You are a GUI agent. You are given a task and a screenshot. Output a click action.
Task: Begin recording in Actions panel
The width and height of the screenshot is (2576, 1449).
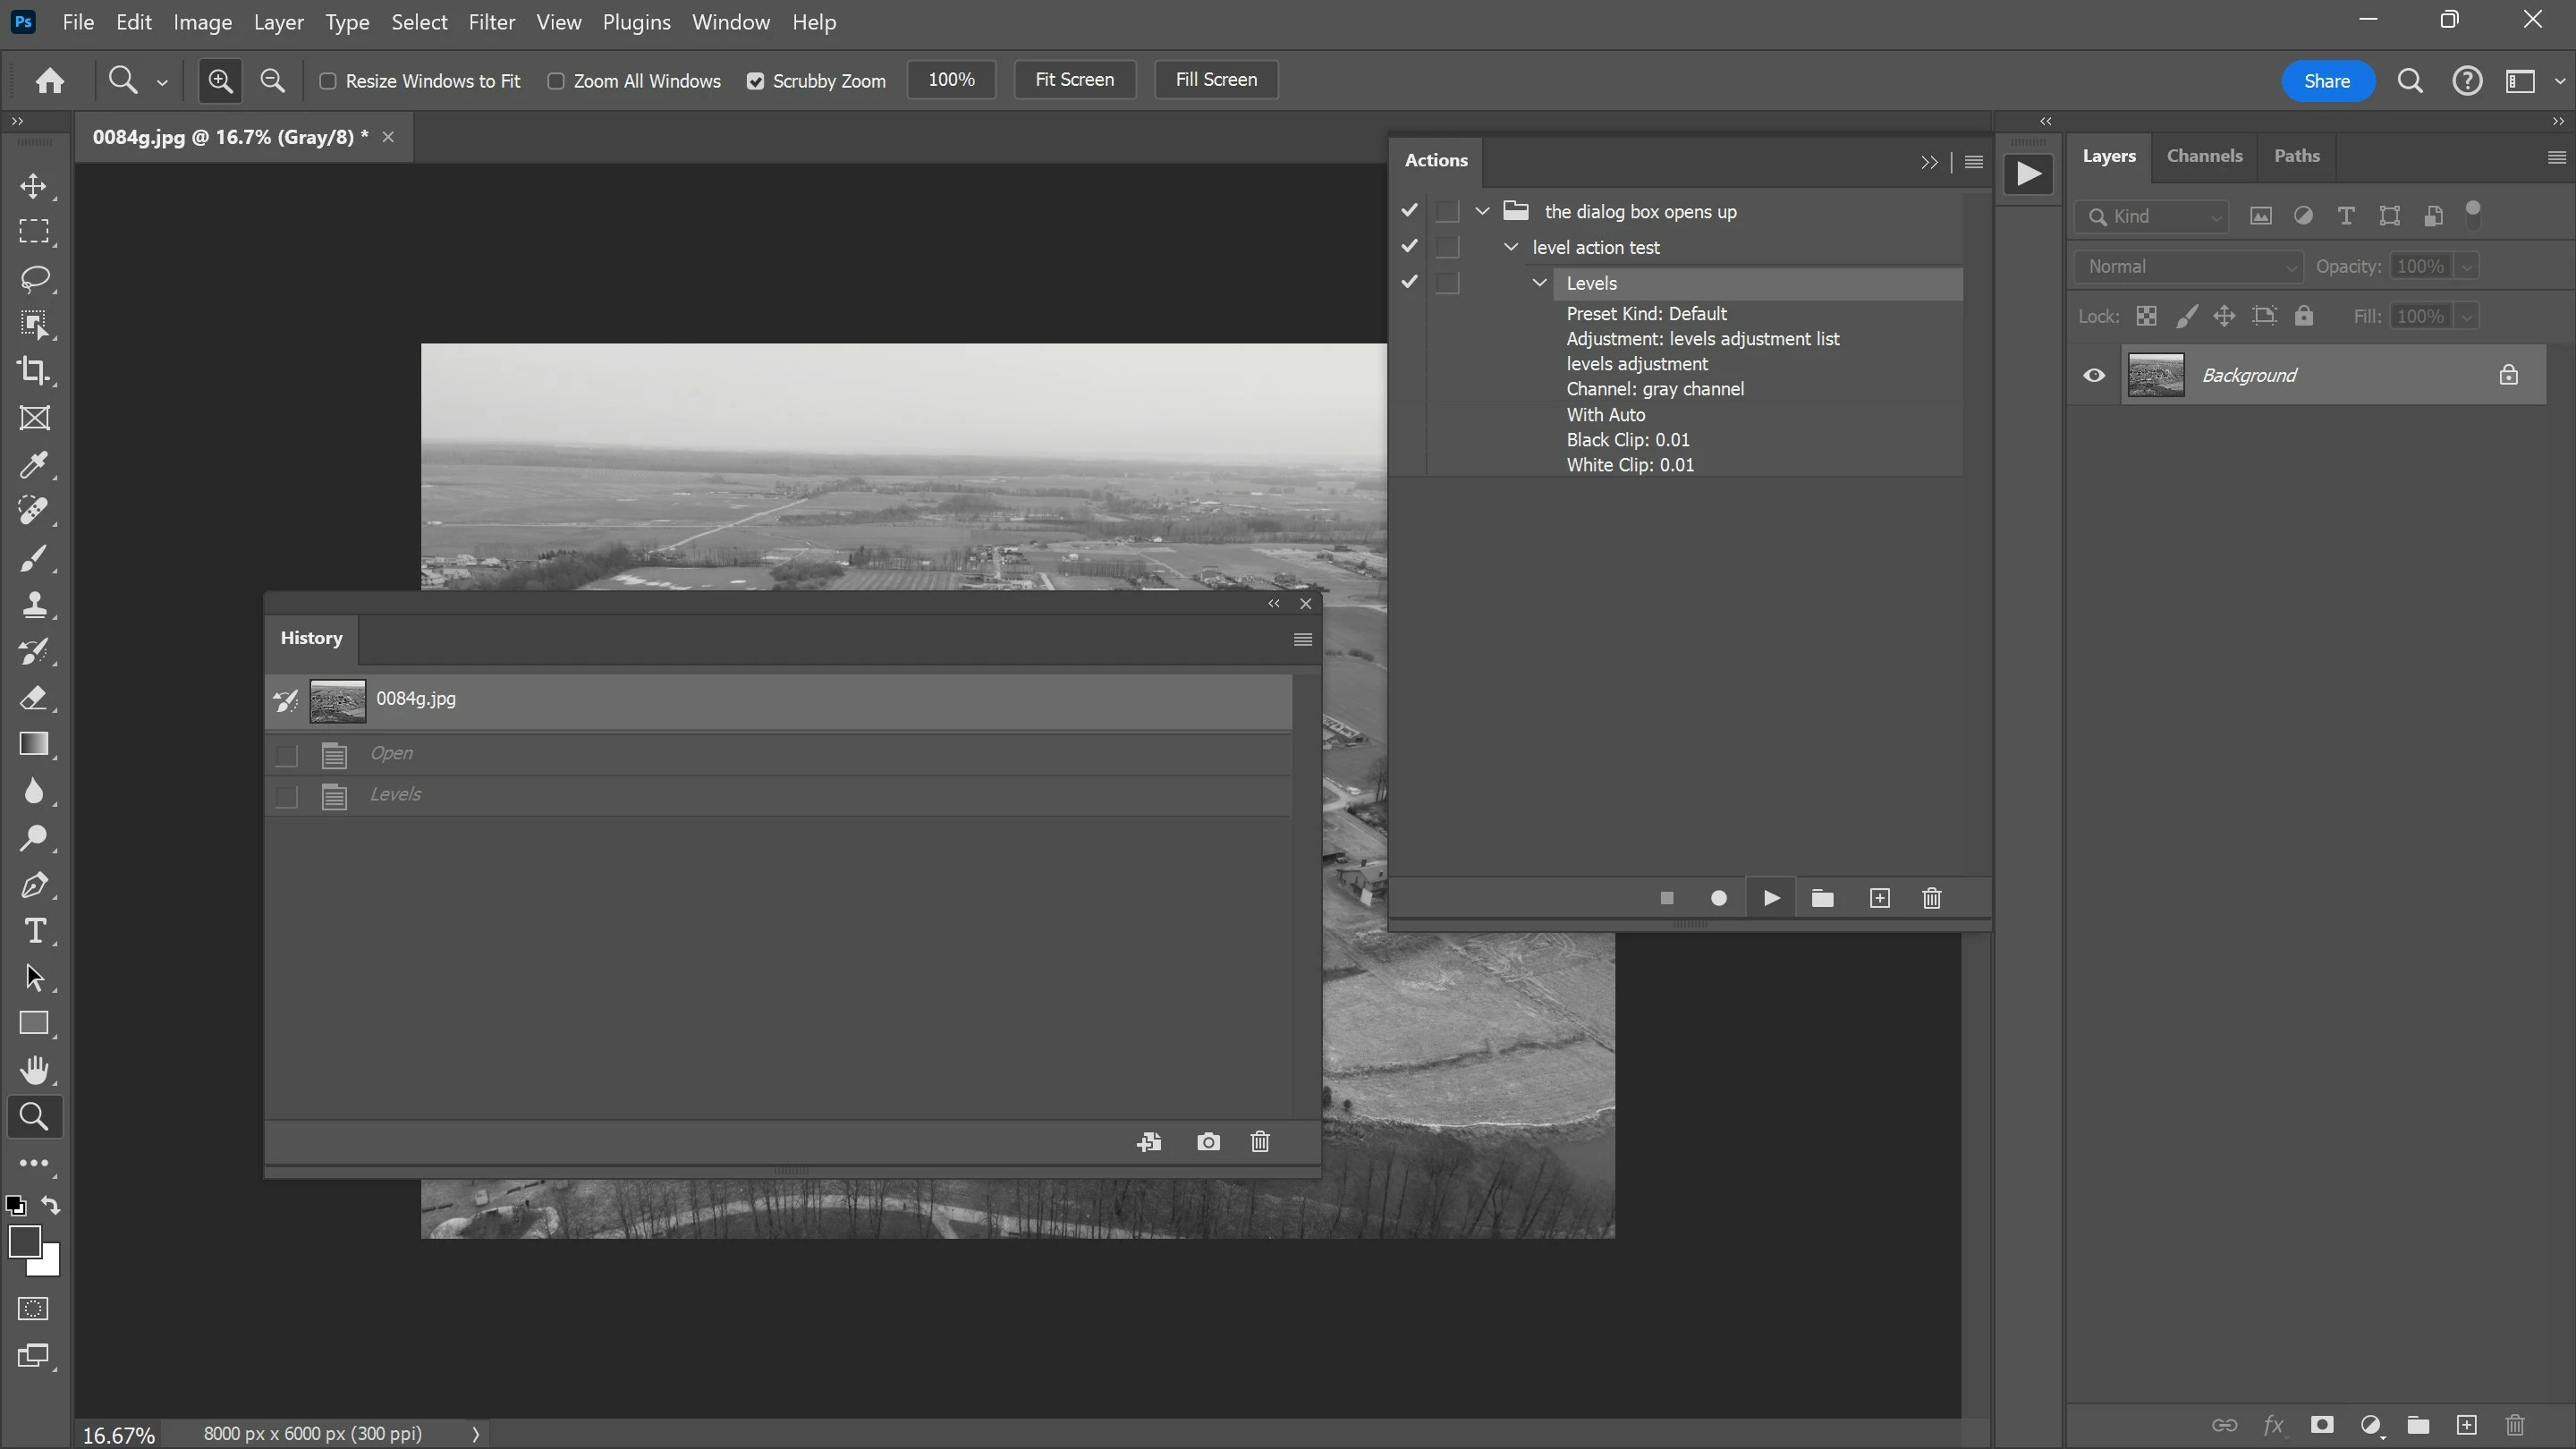click(x=1718, y=898)
